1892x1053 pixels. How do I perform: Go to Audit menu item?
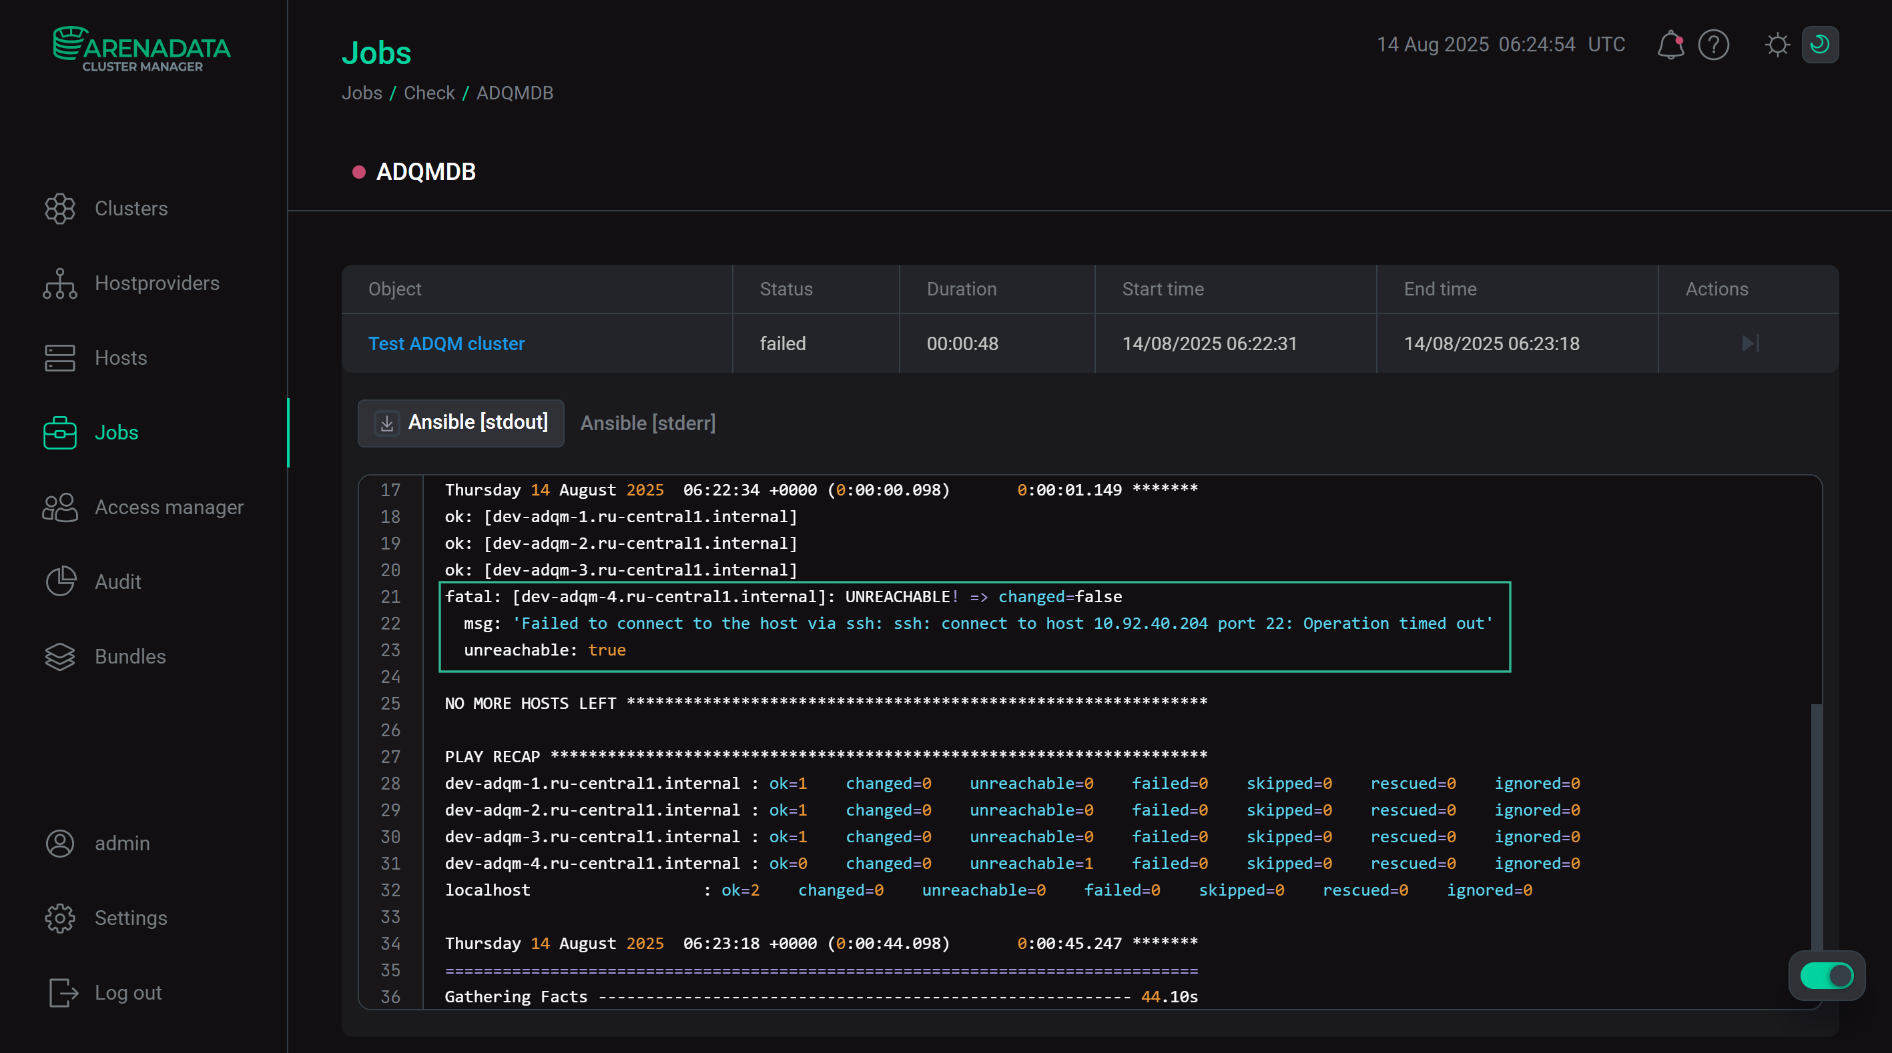pyautogui.click(x=118, y=582)
